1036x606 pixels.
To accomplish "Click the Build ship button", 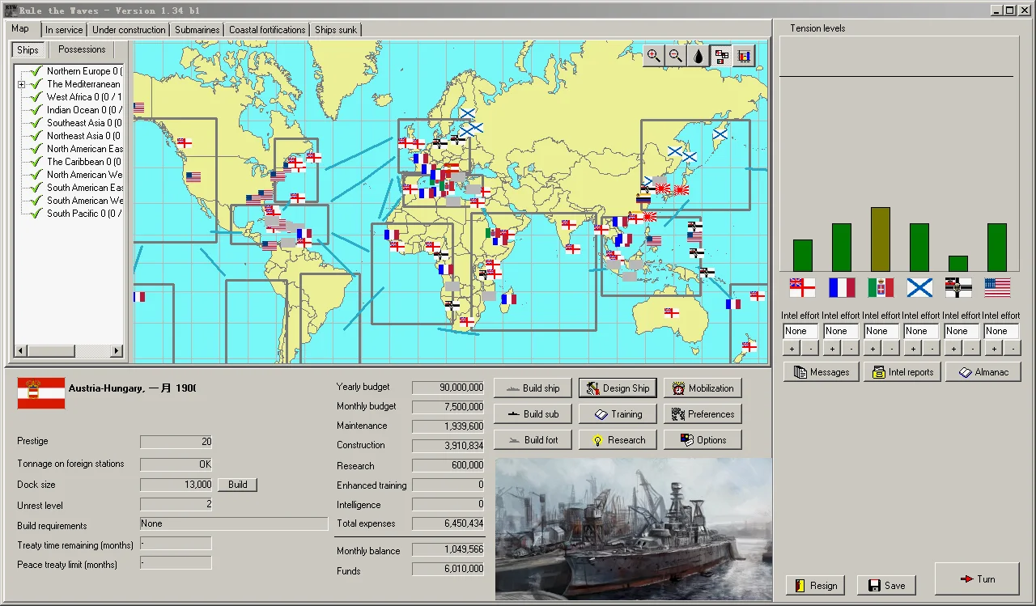I will coord(533,388).
